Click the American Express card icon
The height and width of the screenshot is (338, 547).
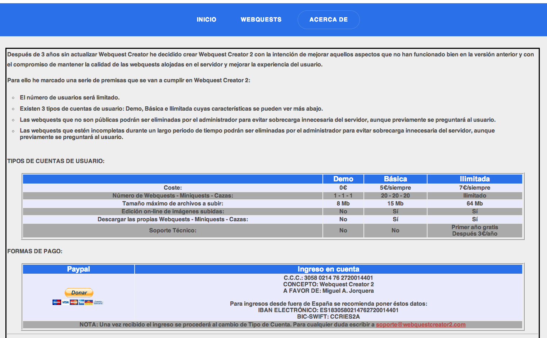[x=82, y=302]
